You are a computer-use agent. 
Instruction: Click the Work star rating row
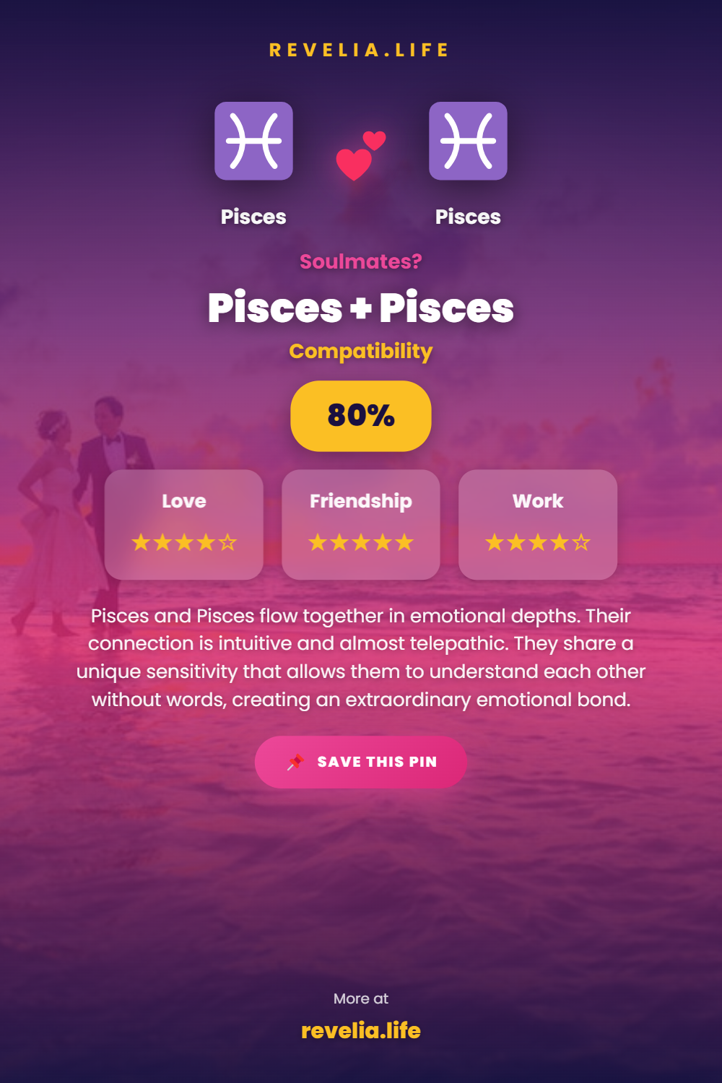click(538, 542)
